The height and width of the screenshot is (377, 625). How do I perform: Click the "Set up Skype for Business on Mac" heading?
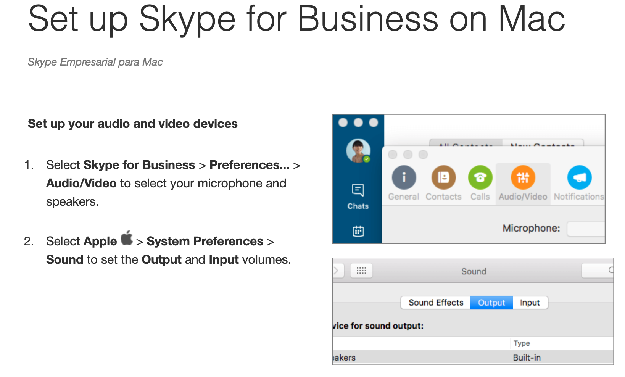pyautogui.click(x=296, y=19)
